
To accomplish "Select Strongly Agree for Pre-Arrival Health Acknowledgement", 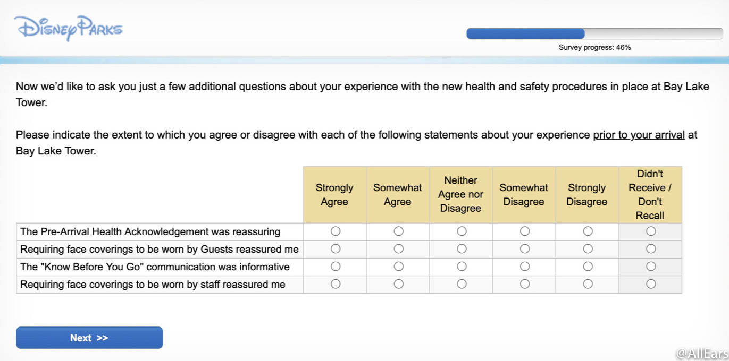I will pyautogui.click(x=336, y=231).
